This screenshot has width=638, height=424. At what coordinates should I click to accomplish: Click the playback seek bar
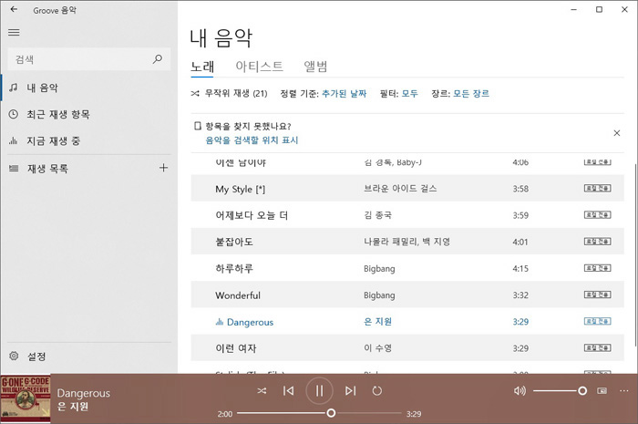[319, 413]
